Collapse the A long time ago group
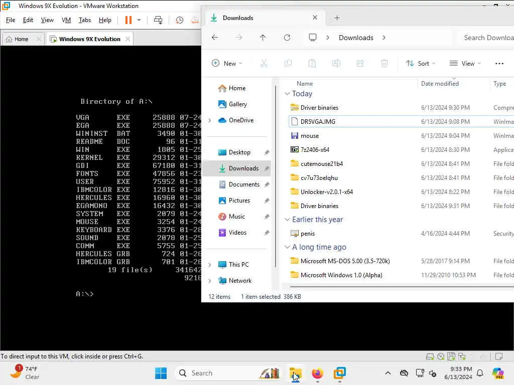The image size is (514, 385). point(288,247)
